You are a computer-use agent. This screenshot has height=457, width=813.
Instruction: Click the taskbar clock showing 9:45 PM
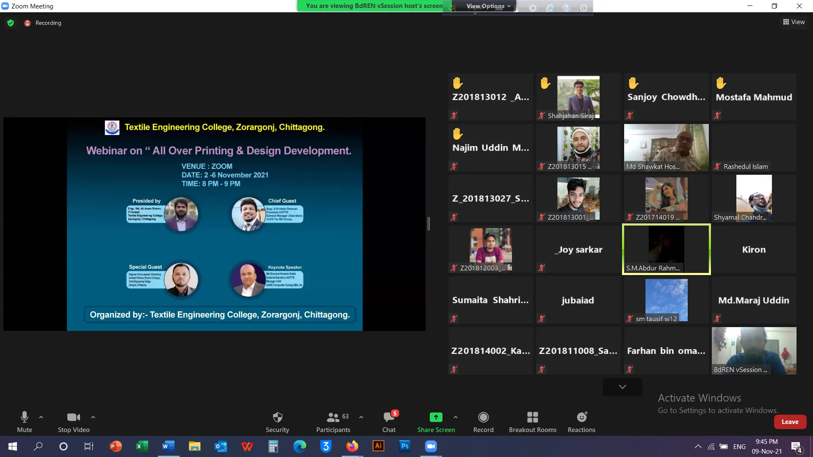click(x=766, y=446)
